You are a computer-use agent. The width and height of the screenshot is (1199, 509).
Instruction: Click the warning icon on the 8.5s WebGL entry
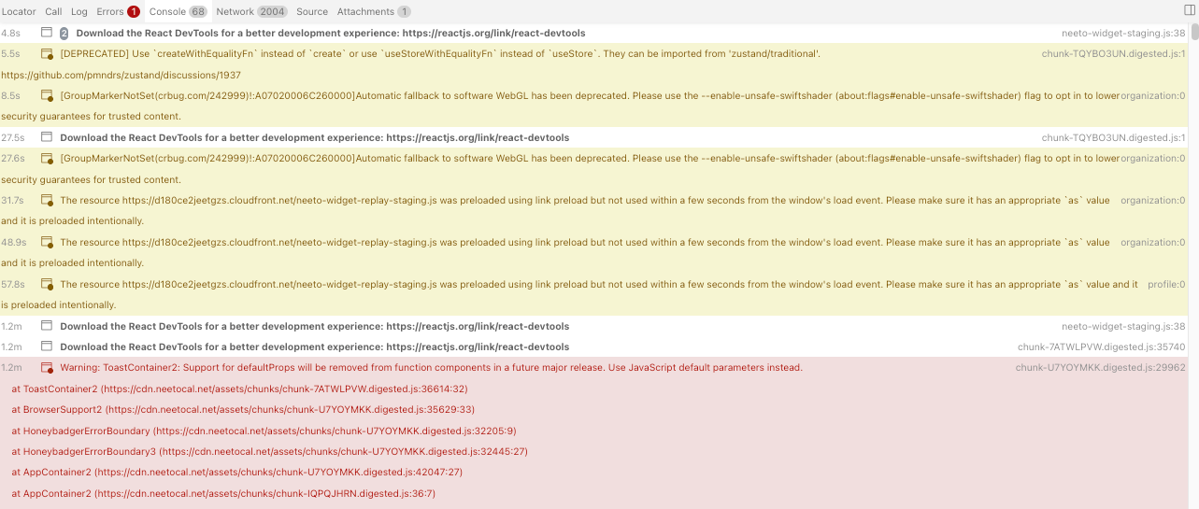click(x=47, y=95)
